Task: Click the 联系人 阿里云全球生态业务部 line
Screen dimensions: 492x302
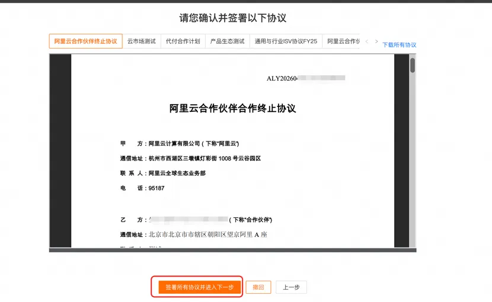Action: coord(163,173)
